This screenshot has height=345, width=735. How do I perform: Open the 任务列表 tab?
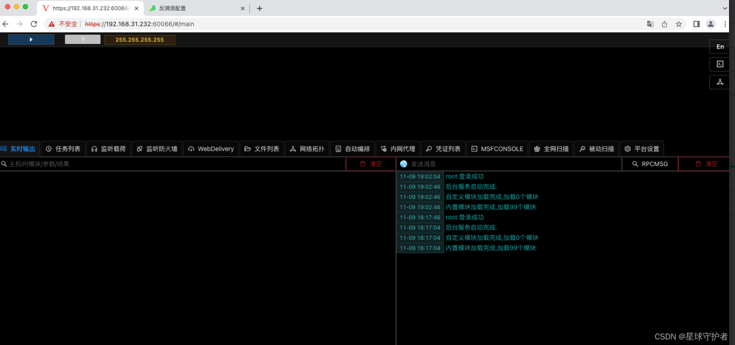(x=63, y=149)
